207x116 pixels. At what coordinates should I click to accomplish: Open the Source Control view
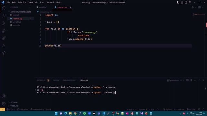pos(4,23)
